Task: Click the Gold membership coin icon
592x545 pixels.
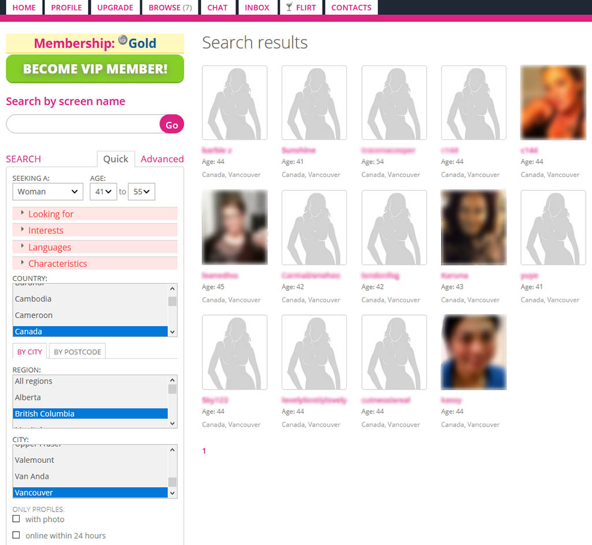Action: pyautogui.click(x=123, y=40)
